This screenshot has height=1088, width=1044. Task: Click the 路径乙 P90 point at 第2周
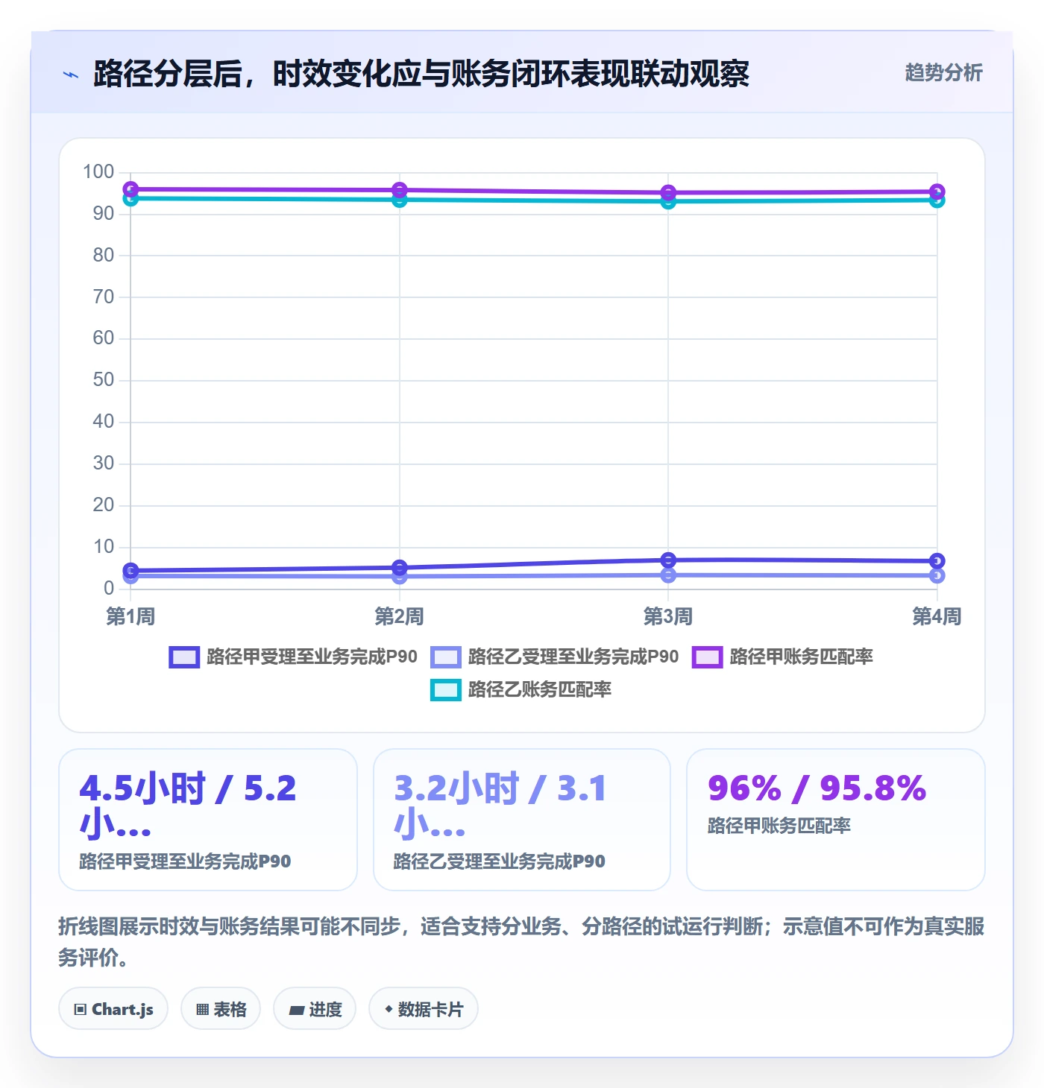(x=400, y=576)
